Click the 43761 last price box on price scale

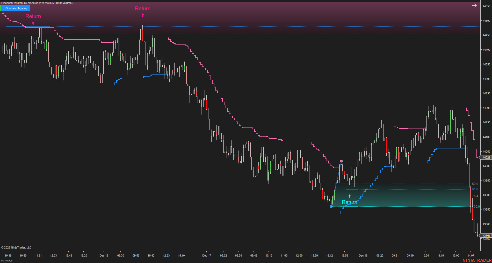coord(486,236)
